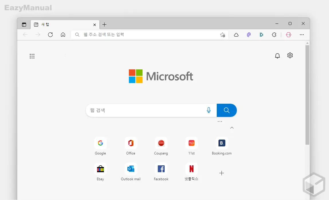Open the pink hexagon profile icon
This screenshot has height=200, width=329.
(x=289, y=35)
